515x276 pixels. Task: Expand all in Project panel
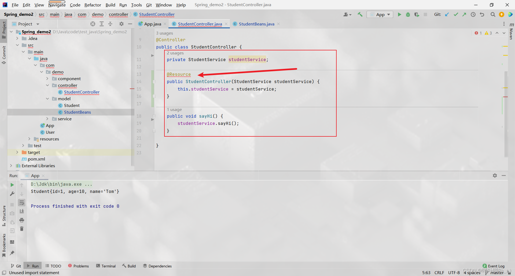coord(102,24)
